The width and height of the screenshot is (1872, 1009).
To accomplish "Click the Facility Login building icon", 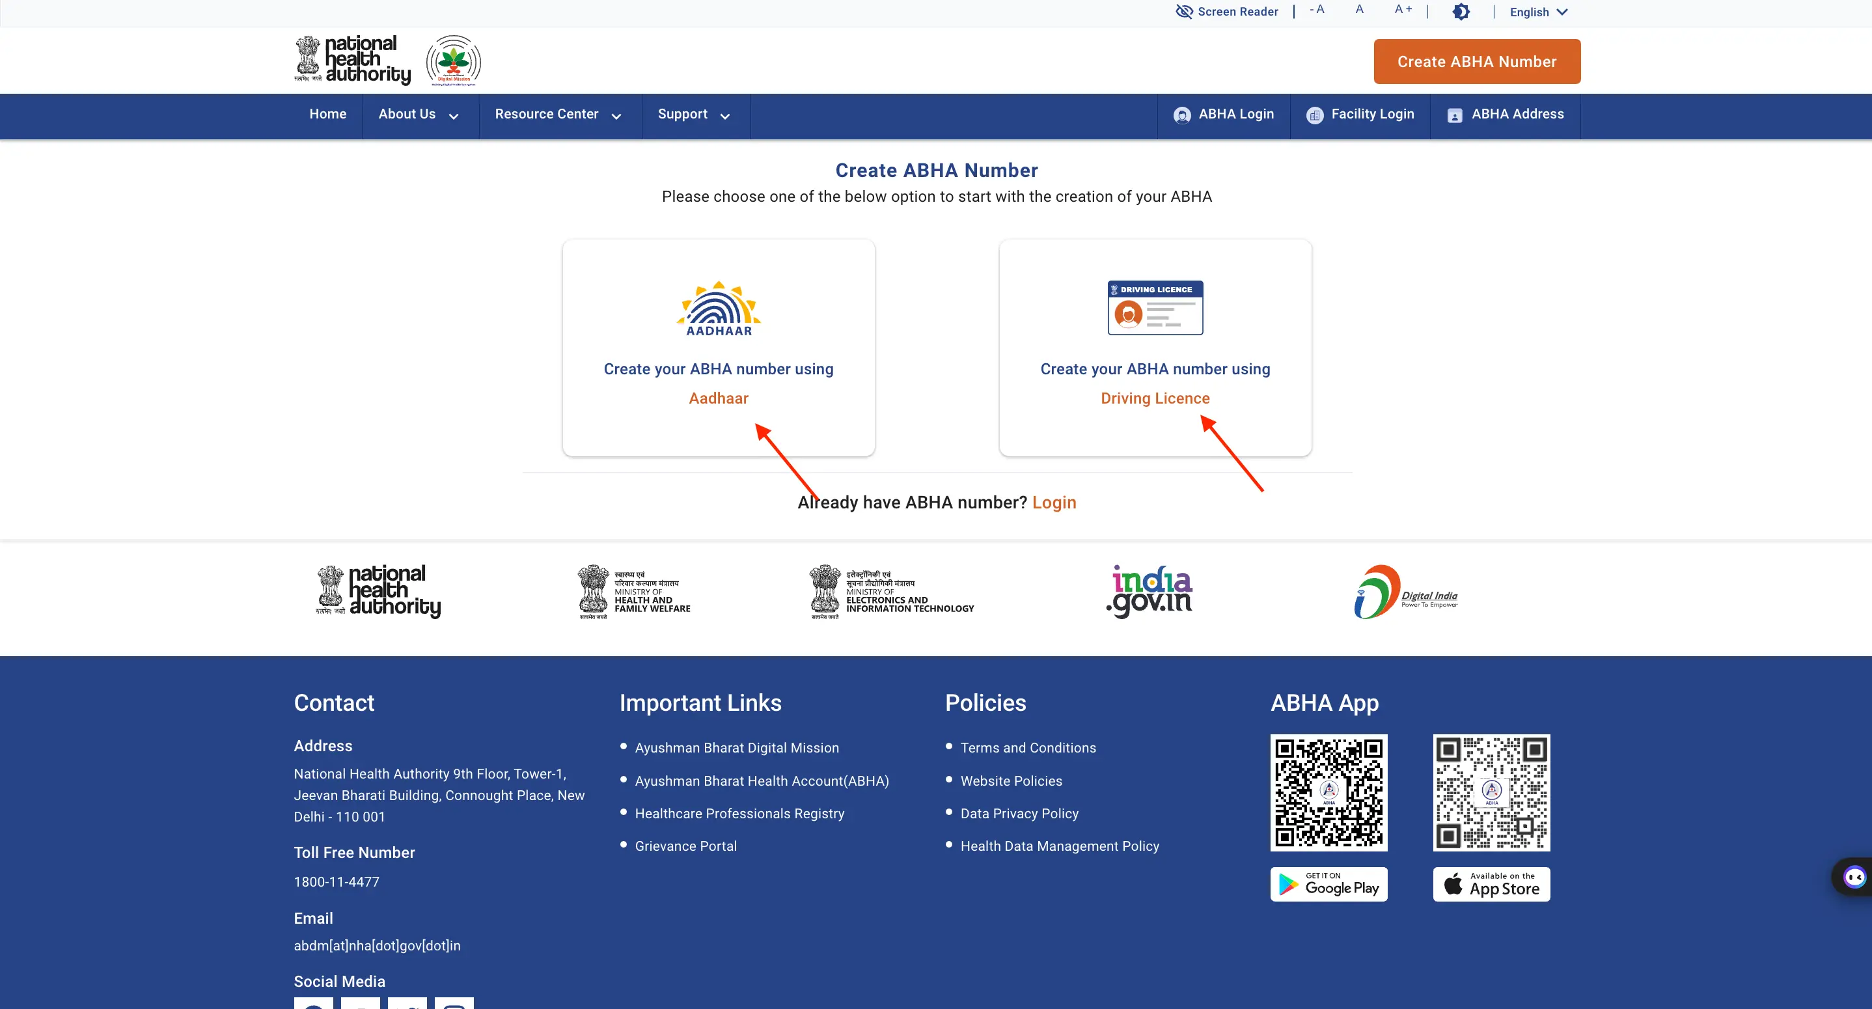I will (1313, 115).
